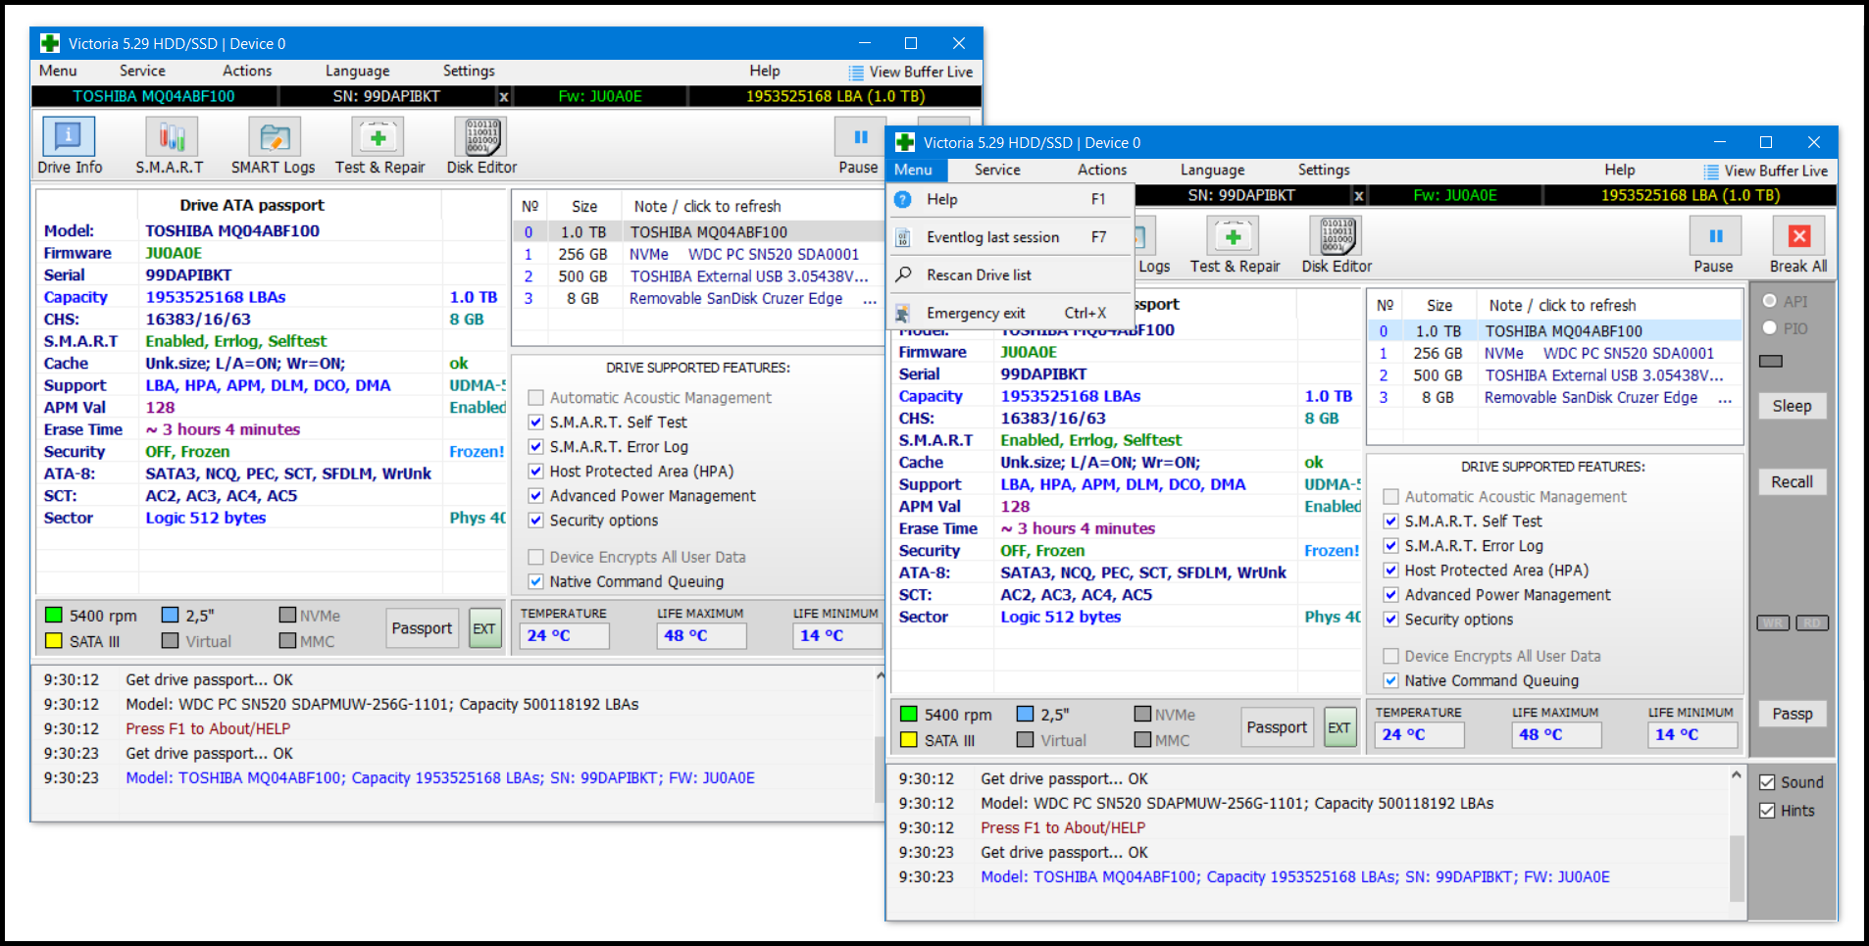1869x946 pixels.
Task: Click the blue TOSHIBA model log line, front window
Action: pyautogui.click(x=1295, y=877)
